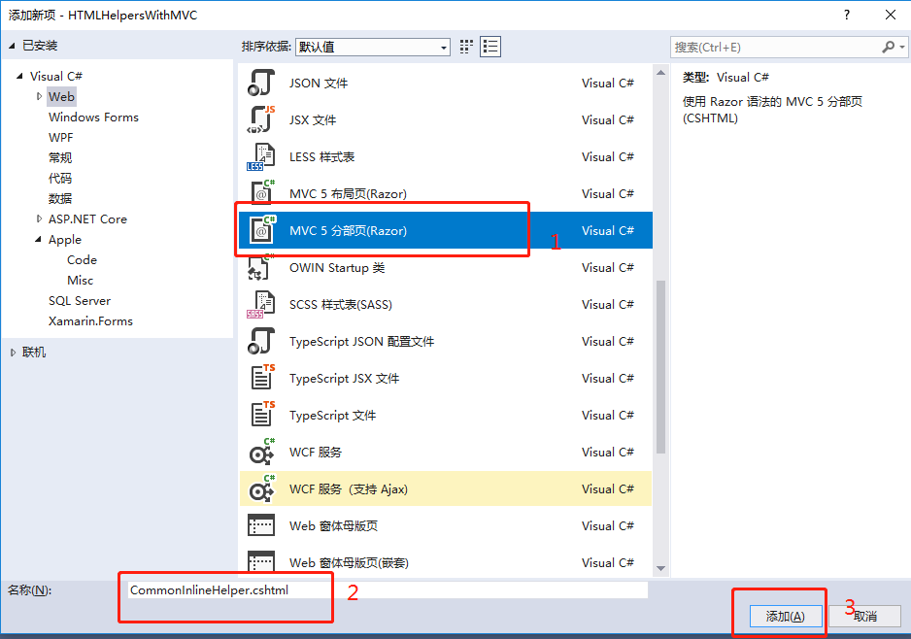
Task: Select the JSX 文件 template icon
Action: click(261, 119)
